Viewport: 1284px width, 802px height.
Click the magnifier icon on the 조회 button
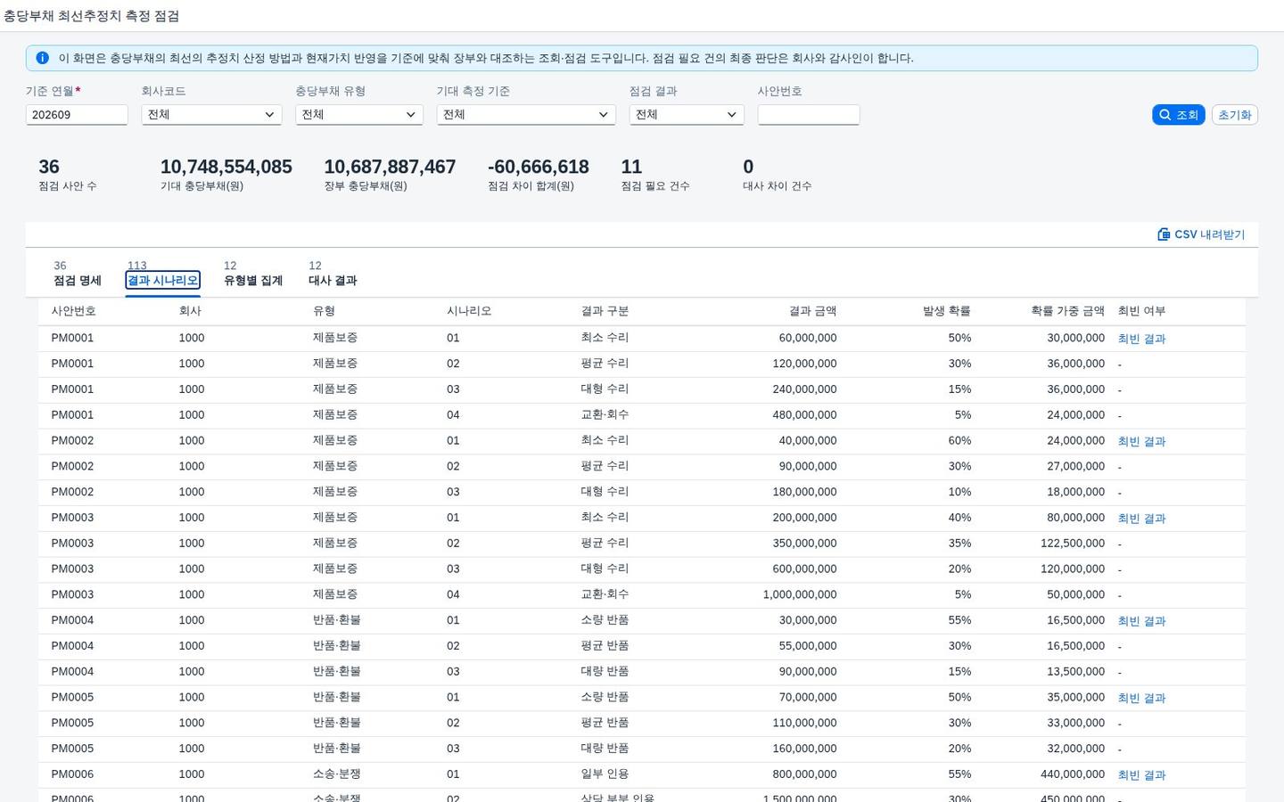(x=1165, y=115)
